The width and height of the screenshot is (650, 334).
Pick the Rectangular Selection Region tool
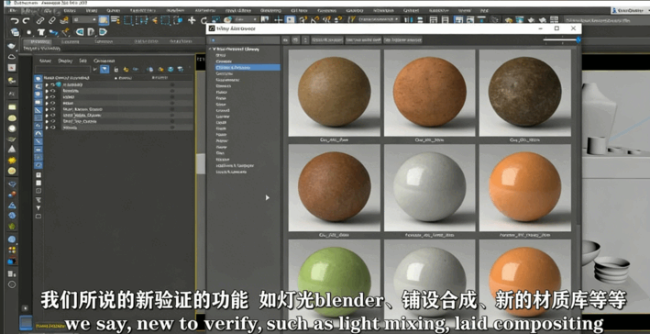click(x=128, y=20)
